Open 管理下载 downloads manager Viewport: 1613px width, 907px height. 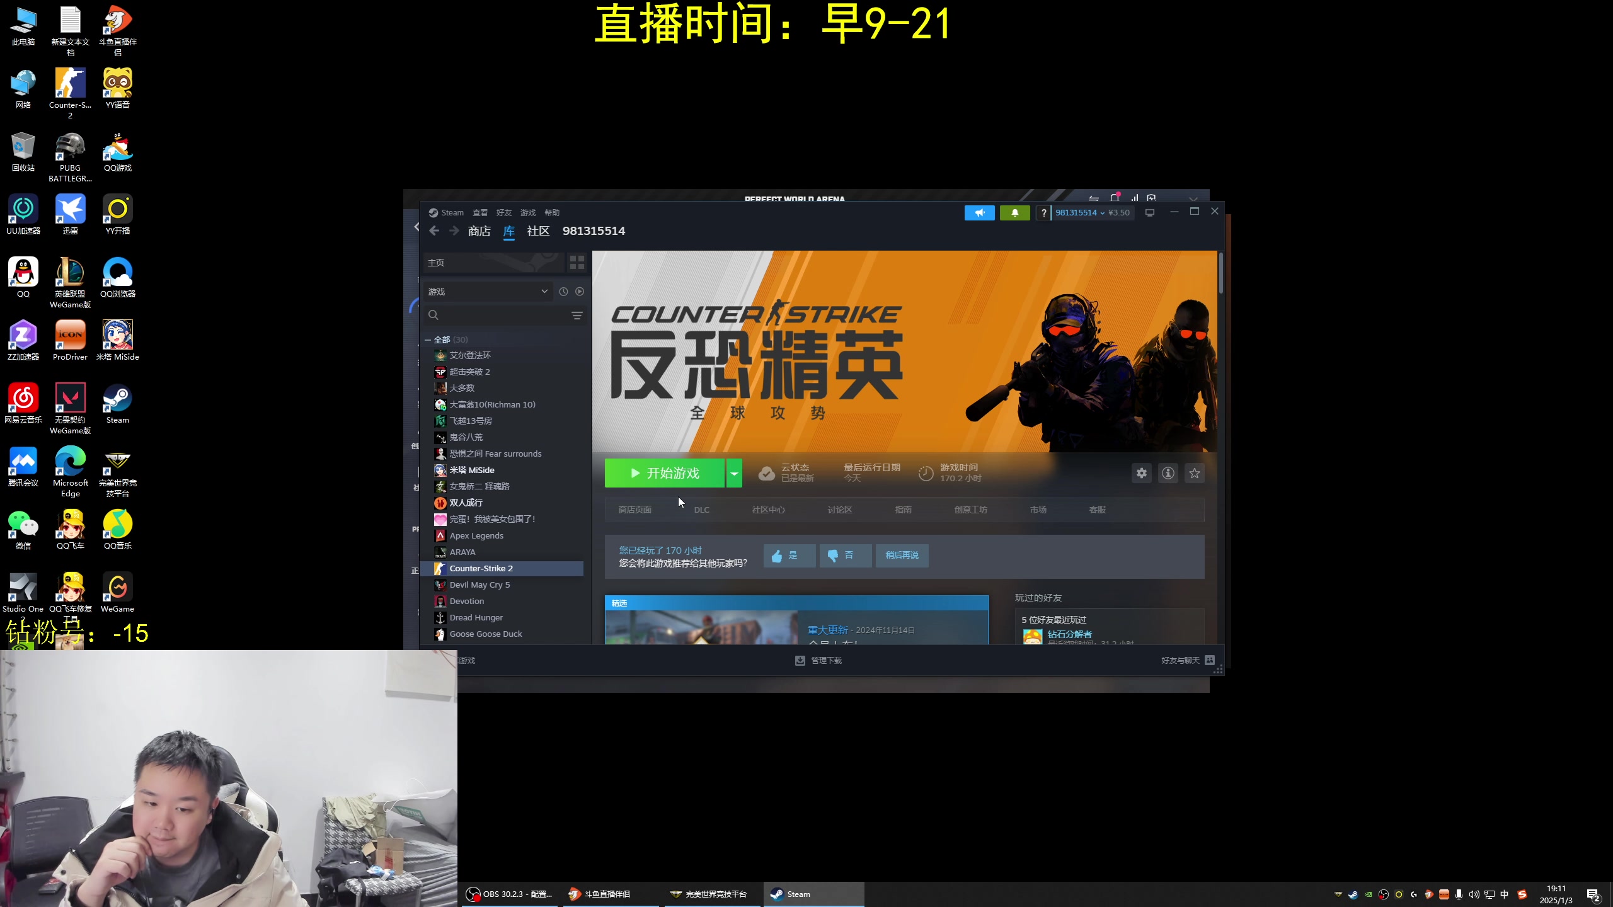tap(818, 660)
